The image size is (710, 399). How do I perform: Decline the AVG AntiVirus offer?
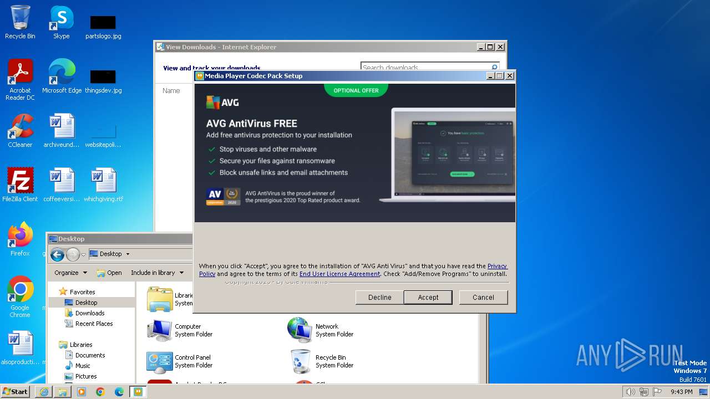(x=380, y=298)
